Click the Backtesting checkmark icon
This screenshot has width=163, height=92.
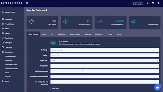3,38
